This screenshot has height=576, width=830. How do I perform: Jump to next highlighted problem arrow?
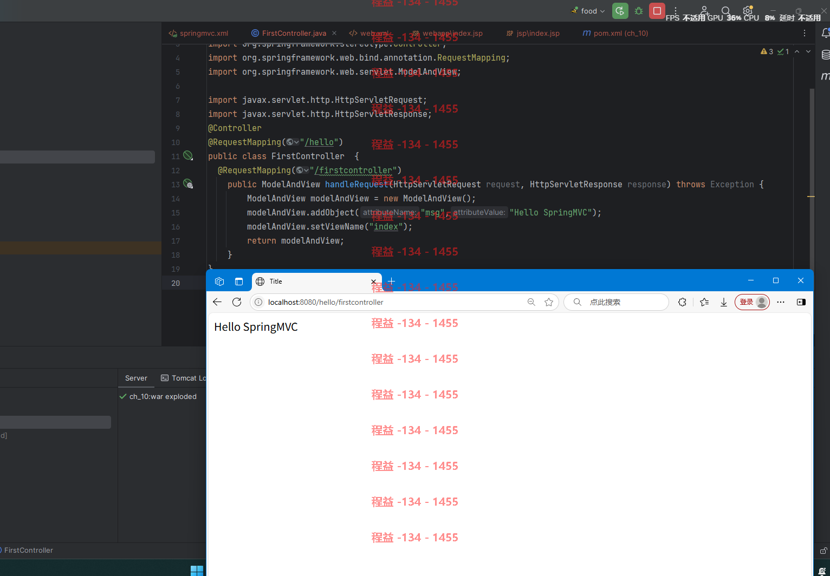tap(808, 51)
